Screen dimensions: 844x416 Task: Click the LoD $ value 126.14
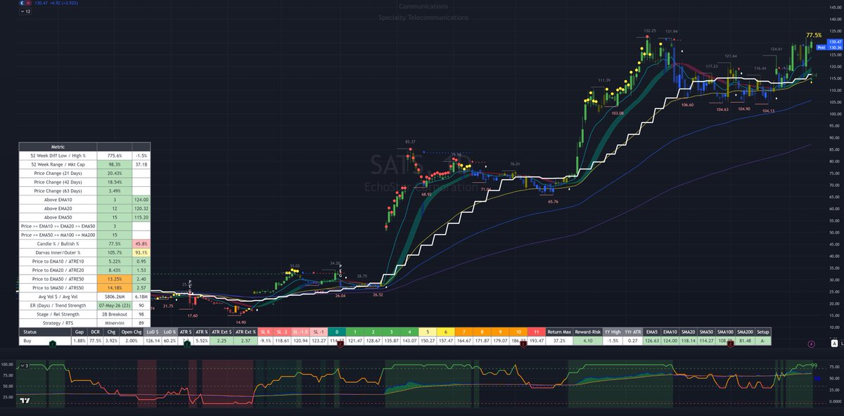[153, 340]
